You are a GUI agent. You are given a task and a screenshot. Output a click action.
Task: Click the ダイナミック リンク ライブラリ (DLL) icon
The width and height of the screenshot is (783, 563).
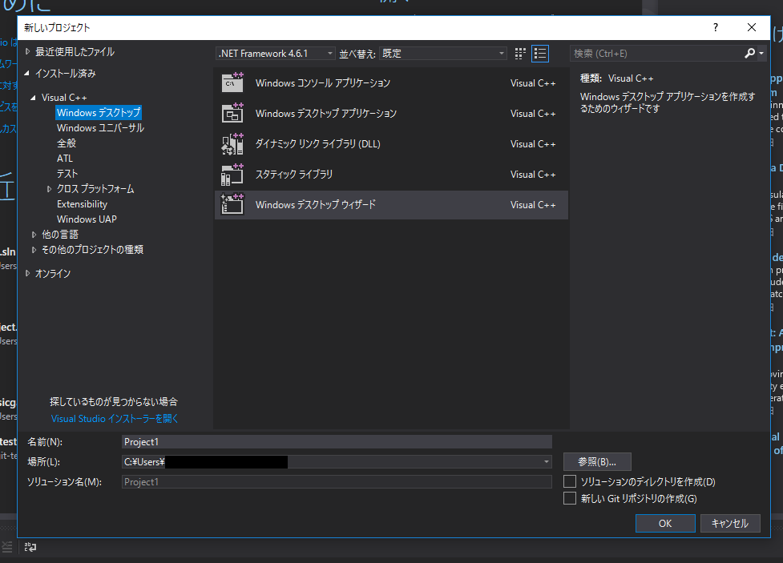click(232, 143)
